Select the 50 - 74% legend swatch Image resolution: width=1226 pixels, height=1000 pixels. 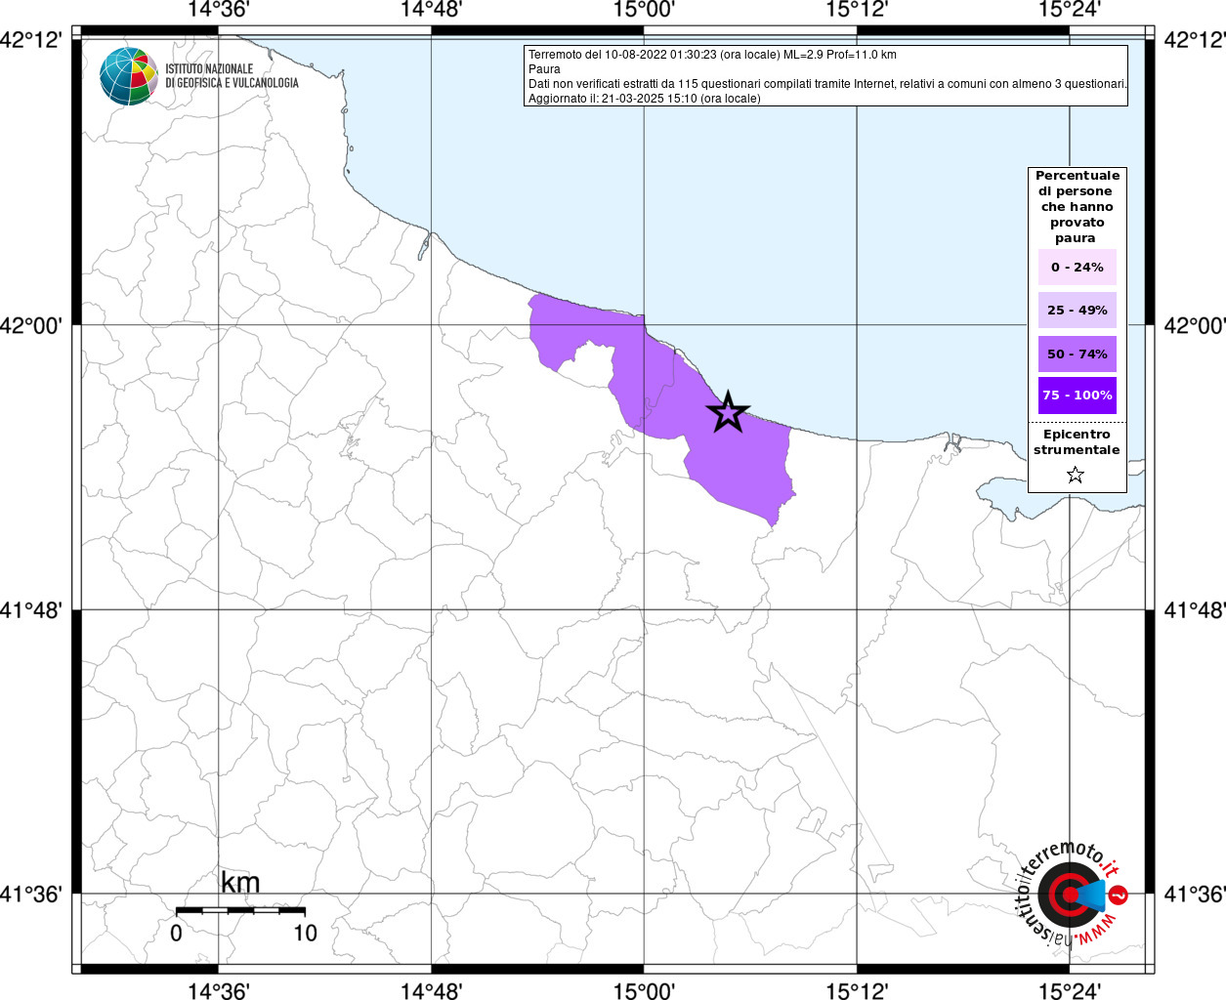(x=1078, y=354)
